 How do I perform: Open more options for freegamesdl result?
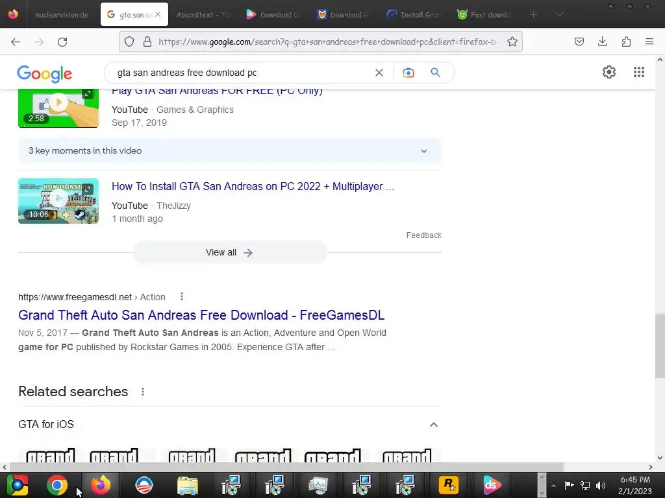tap(182, 296)
